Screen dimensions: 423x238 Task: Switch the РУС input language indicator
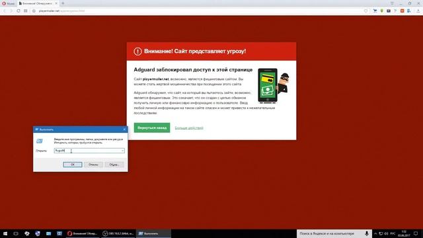393,233
